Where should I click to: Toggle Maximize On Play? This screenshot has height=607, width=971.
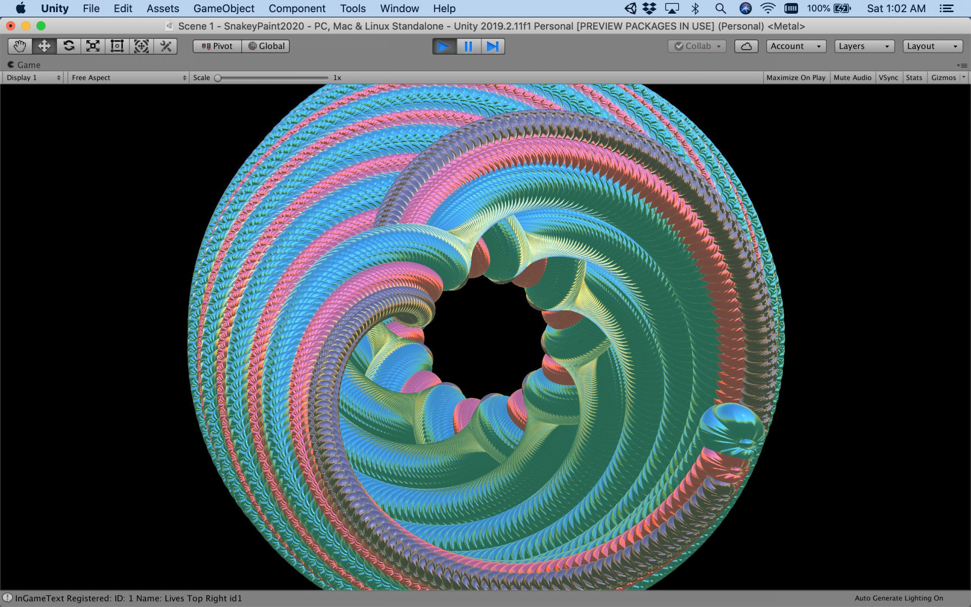click(796, 77)
